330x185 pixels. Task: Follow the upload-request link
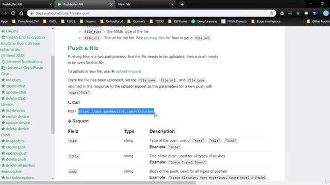[126, 71]
